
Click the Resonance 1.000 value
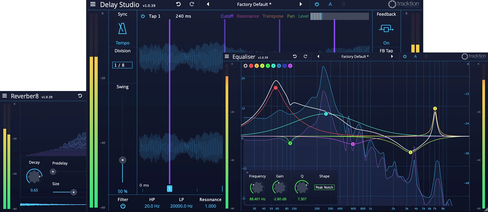point(211,206)
